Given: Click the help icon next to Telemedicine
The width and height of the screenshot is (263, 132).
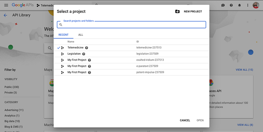Looking at the screenshot, I should pyautogui.click(x=87, y=48).
